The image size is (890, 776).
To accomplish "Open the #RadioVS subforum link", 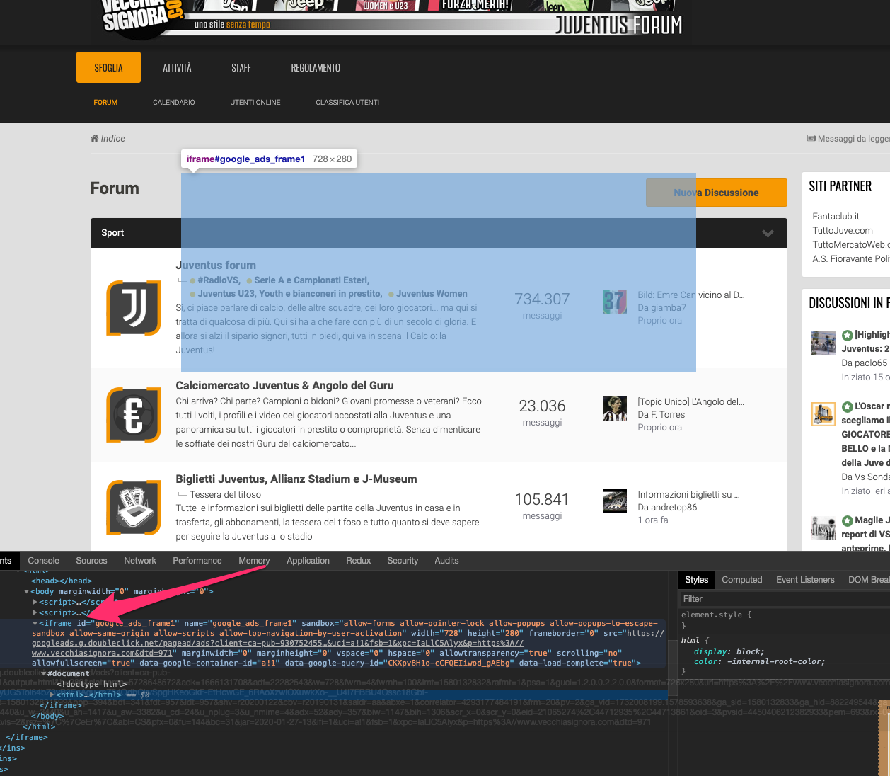I will (219, 280).
